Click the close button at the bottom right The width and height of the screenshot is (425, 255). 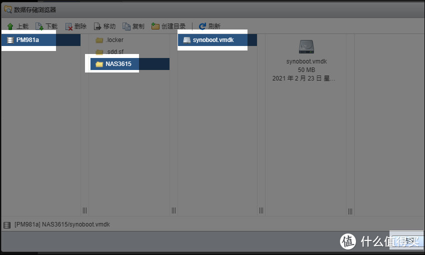coord(406,241)
